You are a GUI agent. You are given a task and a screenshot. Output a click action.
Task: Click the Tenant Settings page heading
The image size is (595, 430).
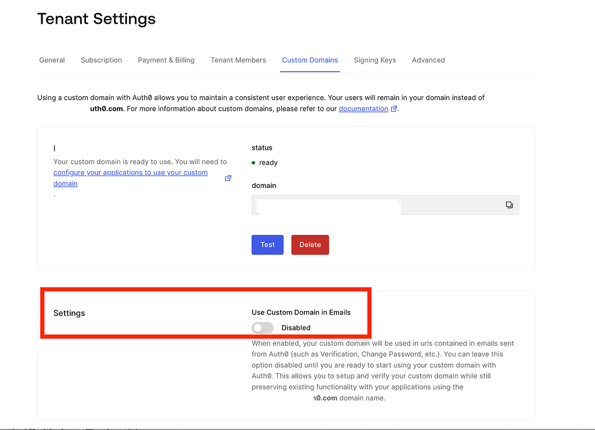tap(96, 19)
